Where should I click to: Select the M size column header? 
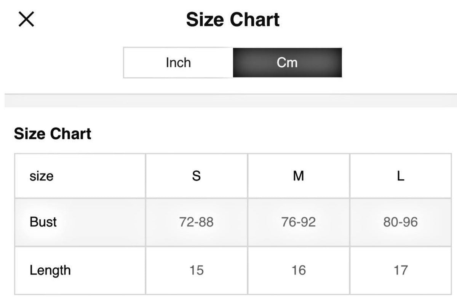299,176
